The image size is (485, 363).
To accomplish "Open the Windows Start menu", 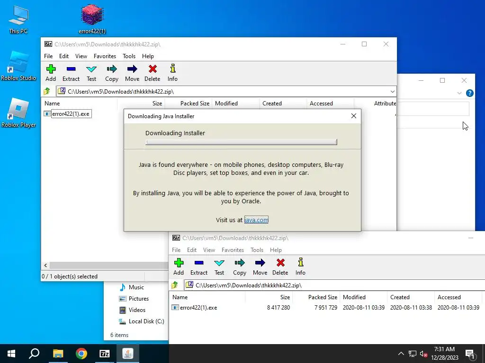I will point(11,354).
